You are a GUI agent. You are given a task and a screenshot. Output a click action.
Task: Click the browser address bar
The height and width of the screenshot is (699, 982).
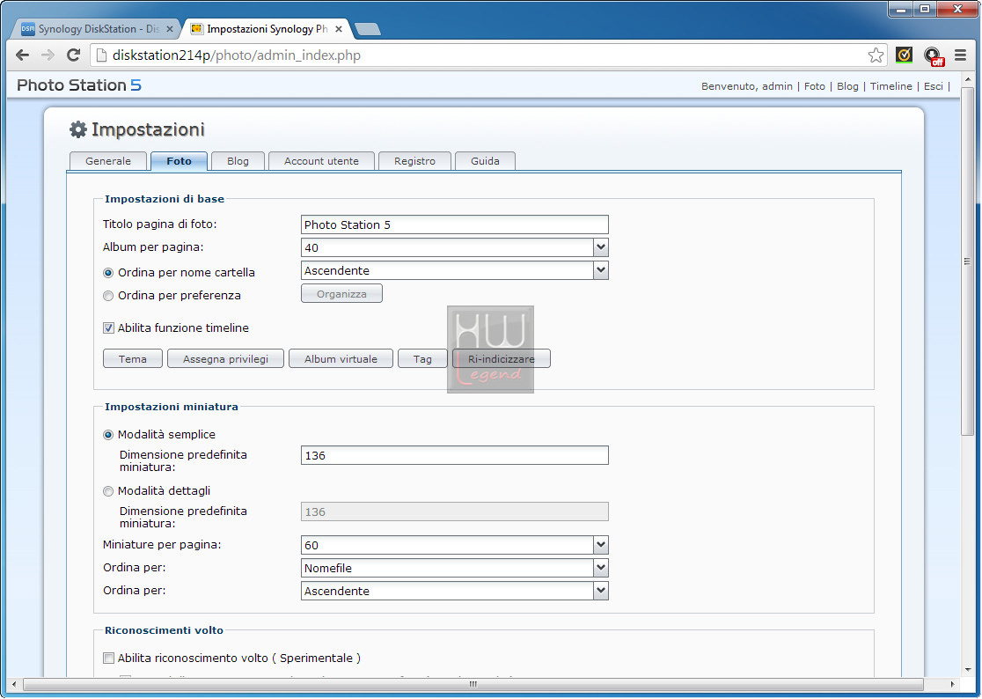click(x=488, y=55)
